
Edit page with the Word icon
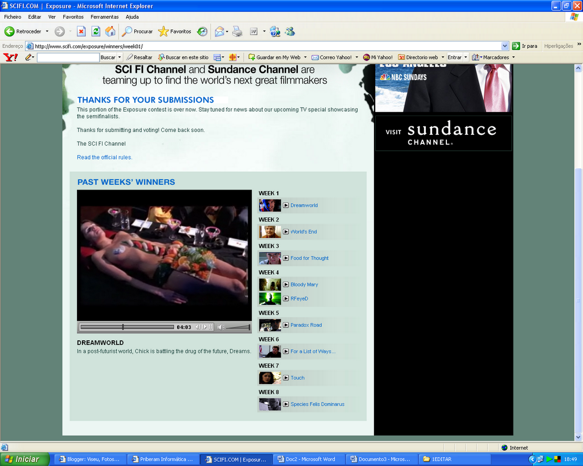pyautogui.click(x=253, y=32)
